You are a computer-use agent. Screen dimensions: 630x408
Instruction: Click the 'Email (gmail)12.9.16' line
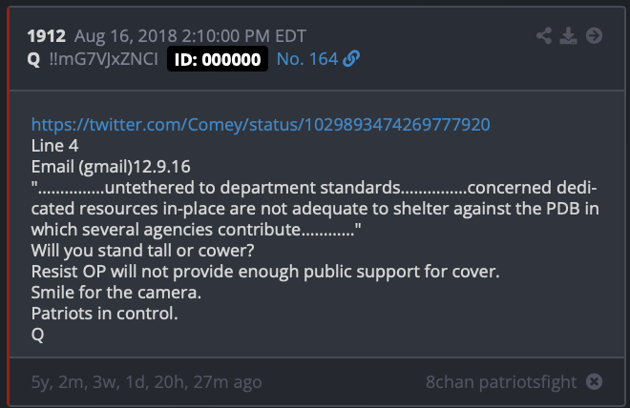pos(111,167)
